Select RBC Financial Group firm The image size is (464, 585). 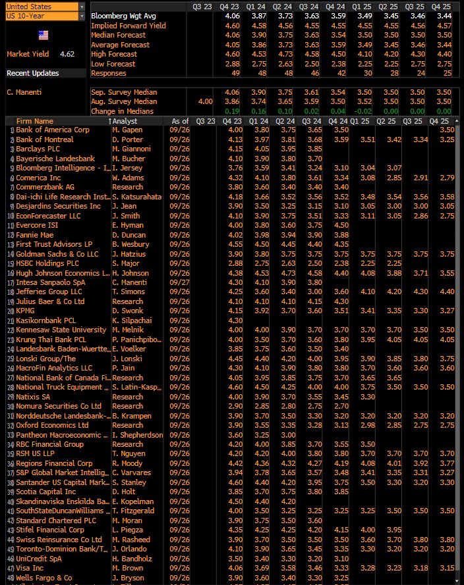coord(49,444)
